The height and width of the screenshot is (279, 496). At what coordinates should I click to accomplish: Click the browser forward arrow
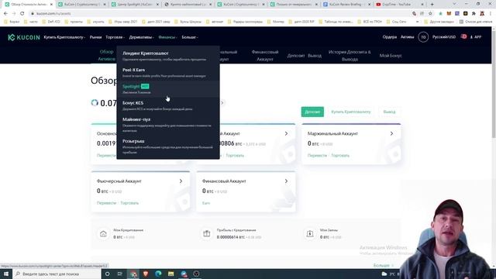click(14, 14)
